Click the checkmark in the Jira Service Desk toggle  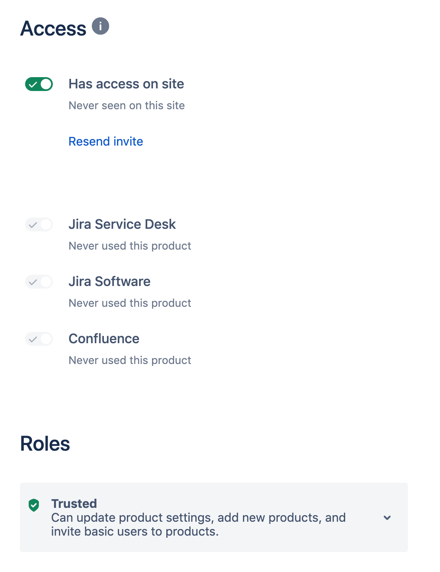[x=33, y=224]
